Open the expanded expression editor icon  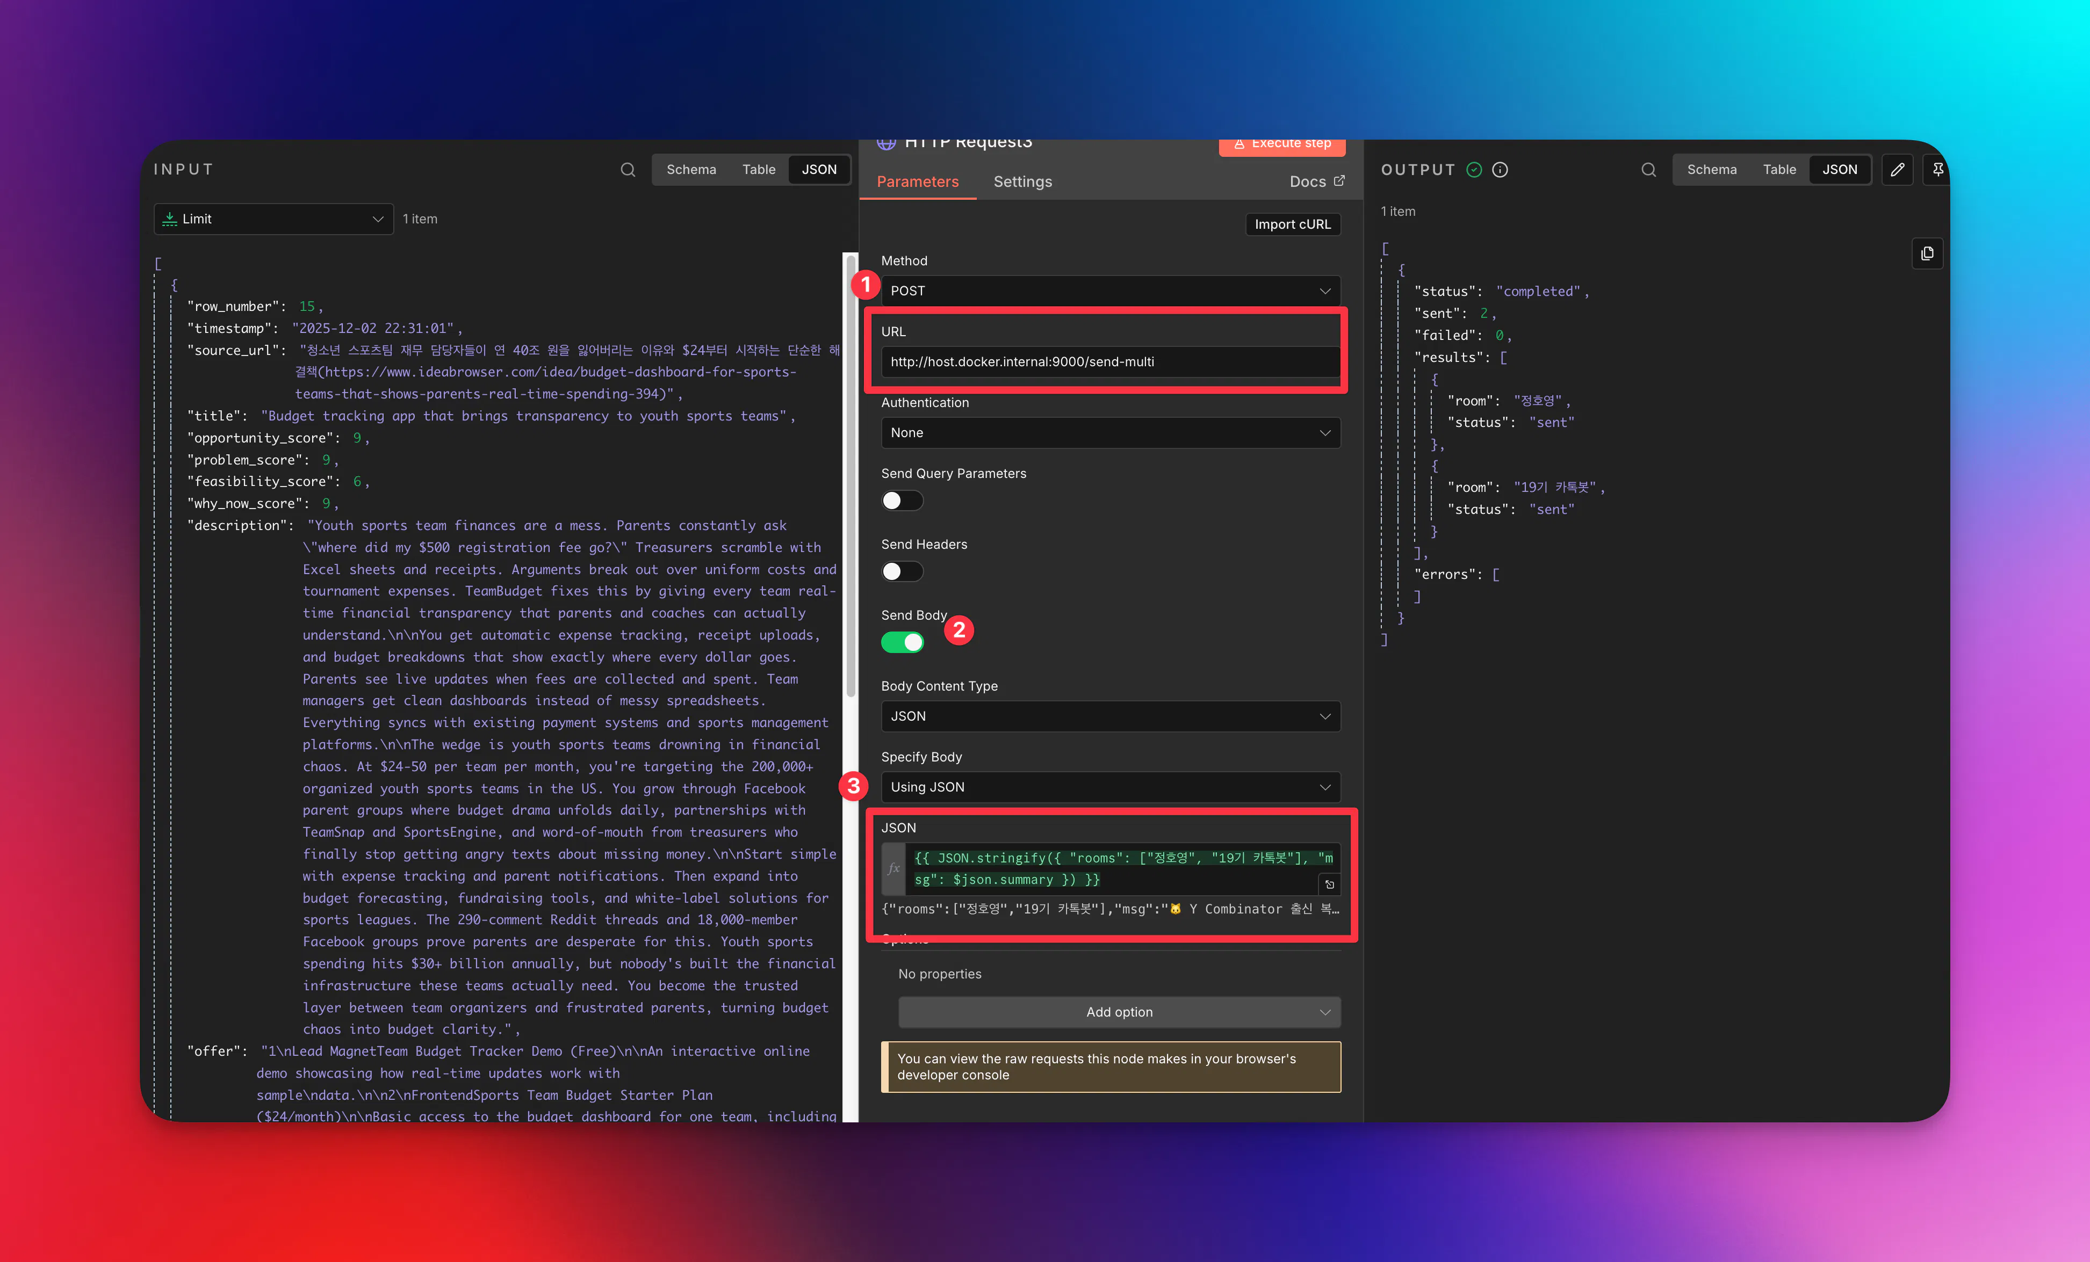pos(1329,884)
